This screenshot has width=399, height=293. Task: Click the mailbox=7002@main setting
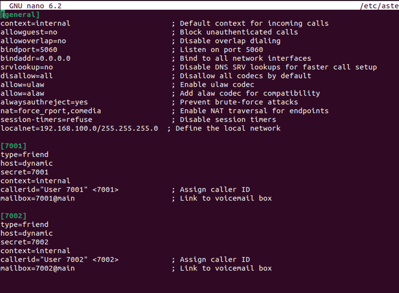coord(38,268)
